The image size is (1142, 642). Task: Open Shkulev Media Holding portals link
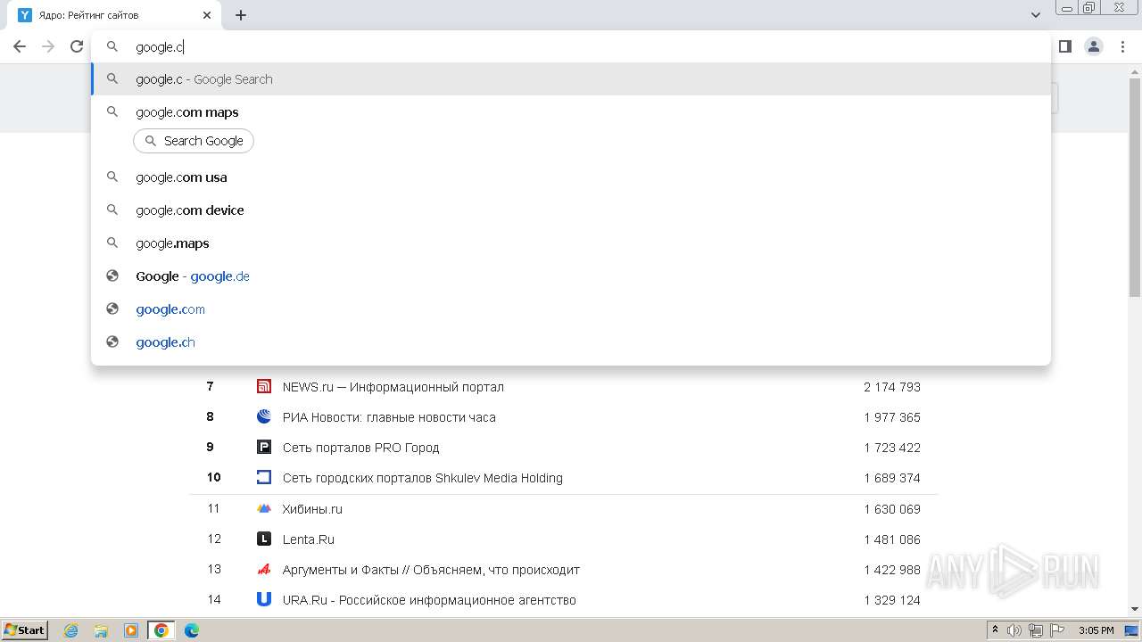(x=423, y=478)
